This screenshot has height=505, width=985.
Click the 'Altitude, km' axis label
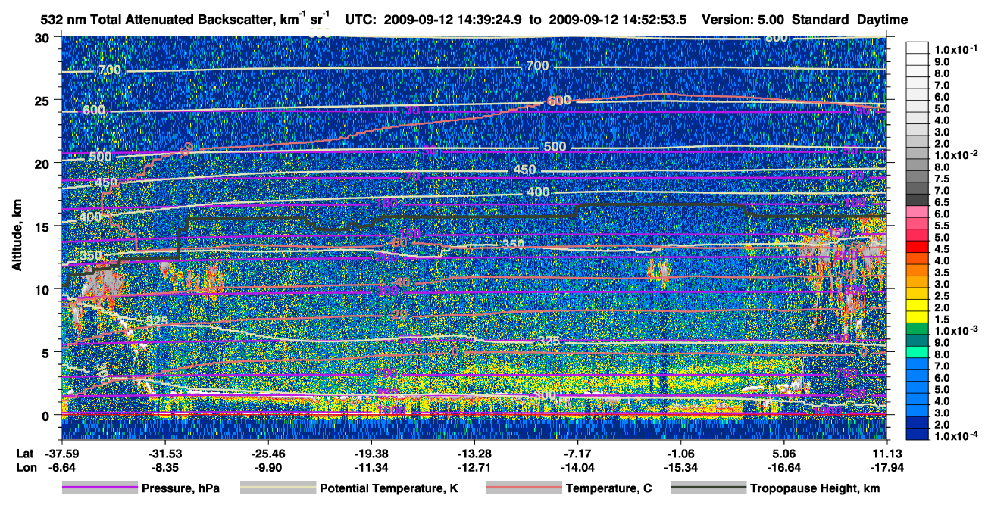point(16,235)
